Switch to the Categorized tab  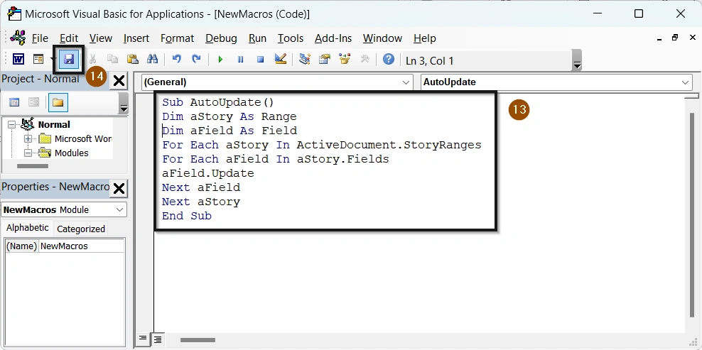(x=81, y=229)
